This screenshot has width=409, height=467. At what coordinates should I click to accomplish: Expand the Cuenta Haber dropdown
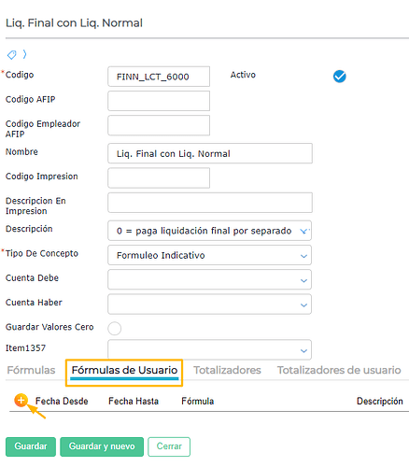click(x=209, y=304)
